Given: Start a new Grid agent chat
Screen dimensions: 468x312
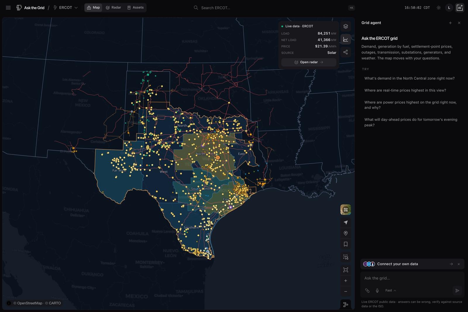Looking at the screenshot, I should [450, 23].
